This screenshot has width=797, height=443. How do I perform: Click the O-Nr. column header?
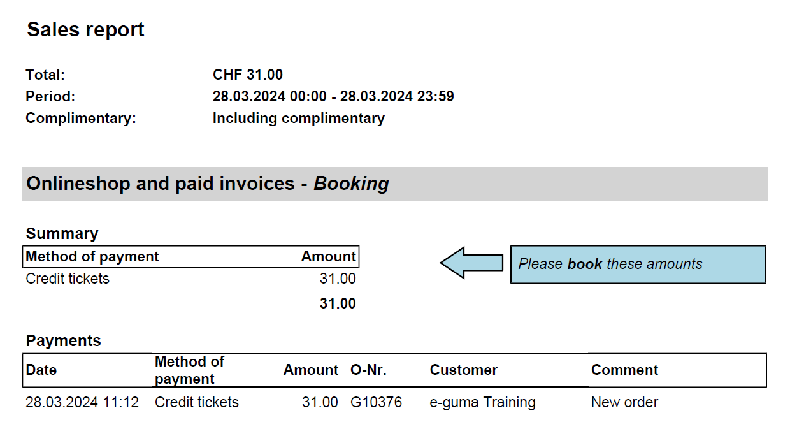coord(369,370)
